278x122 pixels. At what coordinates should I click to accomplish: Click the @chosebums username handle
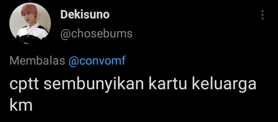pos(96,33)
